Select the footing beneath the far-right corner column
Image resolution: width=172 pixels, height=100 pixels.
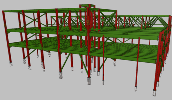[x=154, y=93]
